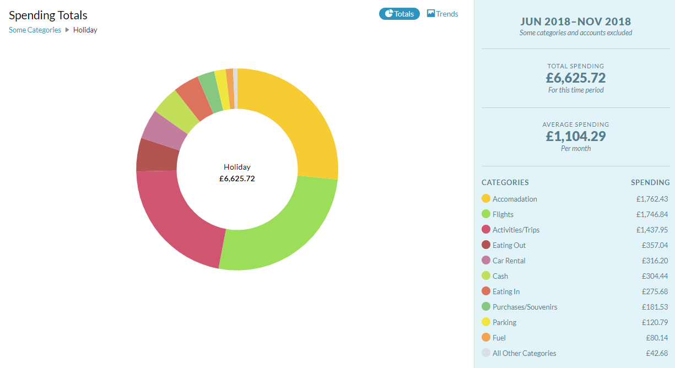Open the Eating Out category row

tap(575, 245)
